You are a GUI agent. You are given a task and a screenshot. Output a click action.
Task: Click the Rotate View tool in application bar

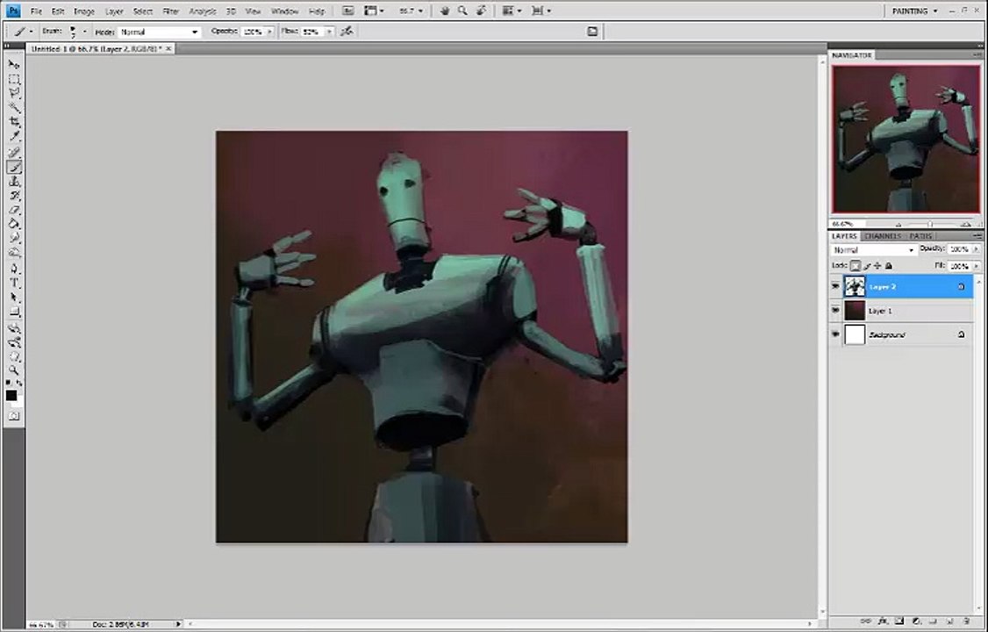tap(481, 11)
